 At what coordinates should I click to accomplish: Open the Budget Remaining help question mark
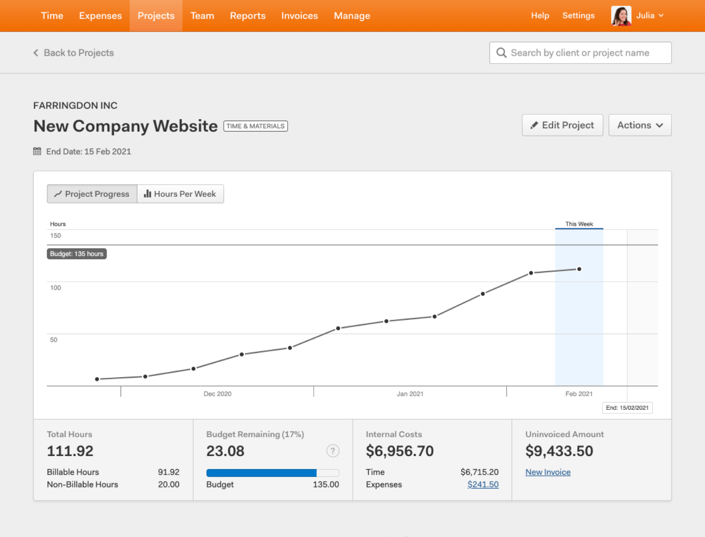pos(332,451)
